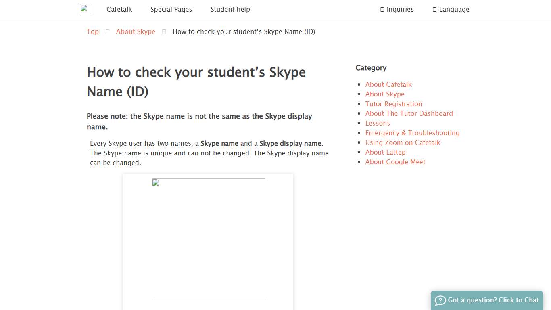Click the question-mark chat bubble icon
The width and height of the screenshot is (551, 310).
coord(440,300)
